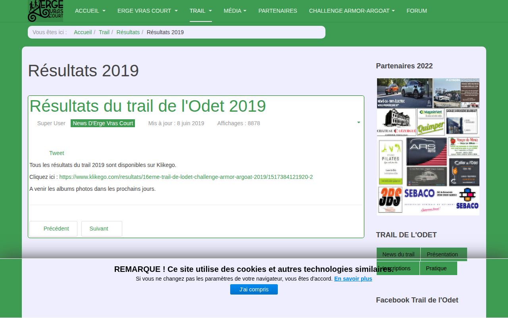Click the 'Résultats 2019' current breadcrumb text
This screenshot has width=508, height=318.
pyautogui.click(x=165, y=32)
